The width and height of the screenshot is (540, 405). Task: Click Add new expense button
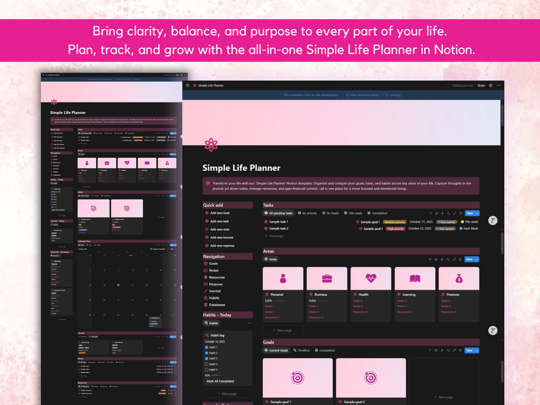pyautogui.click(x=220, y=245)
